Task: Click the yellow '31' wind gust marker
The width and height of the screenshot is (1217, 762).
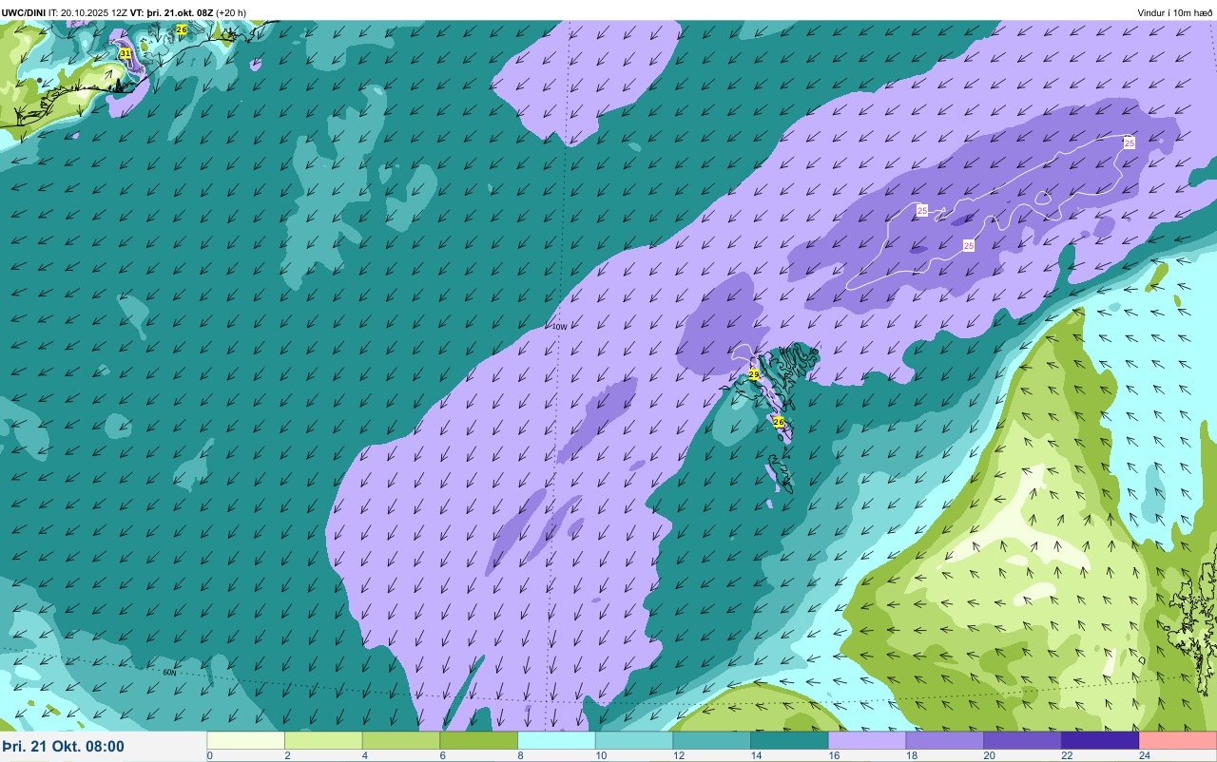Action: (x=126, y=53)
